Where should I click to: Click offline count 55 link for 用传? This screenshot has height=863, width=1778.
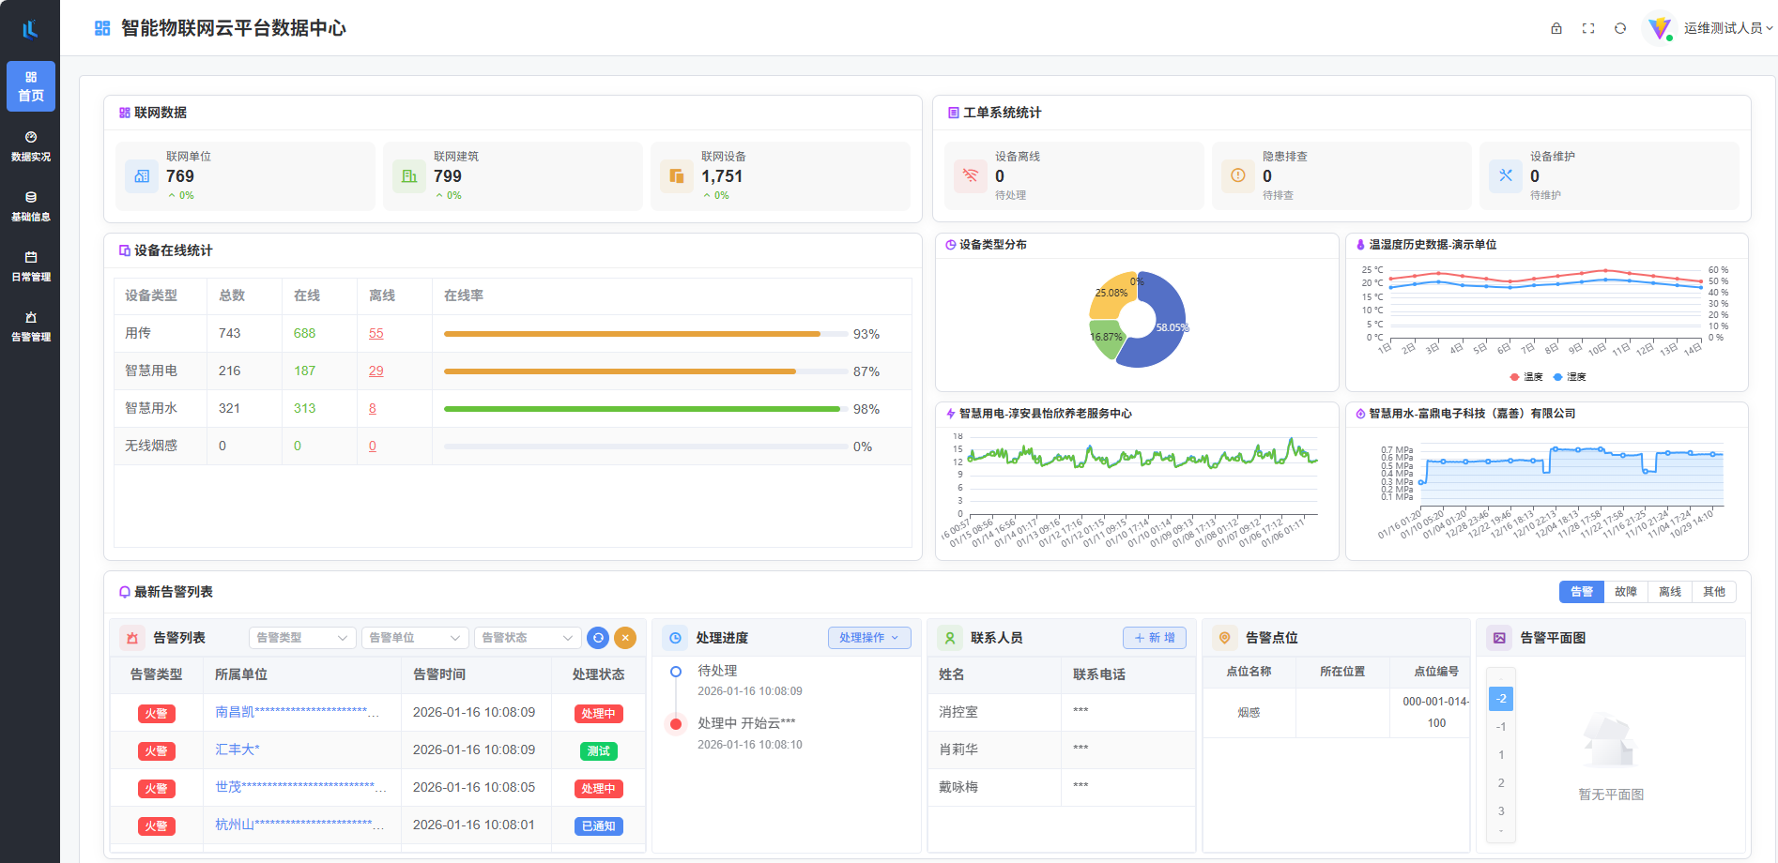(x=376, y=334)
